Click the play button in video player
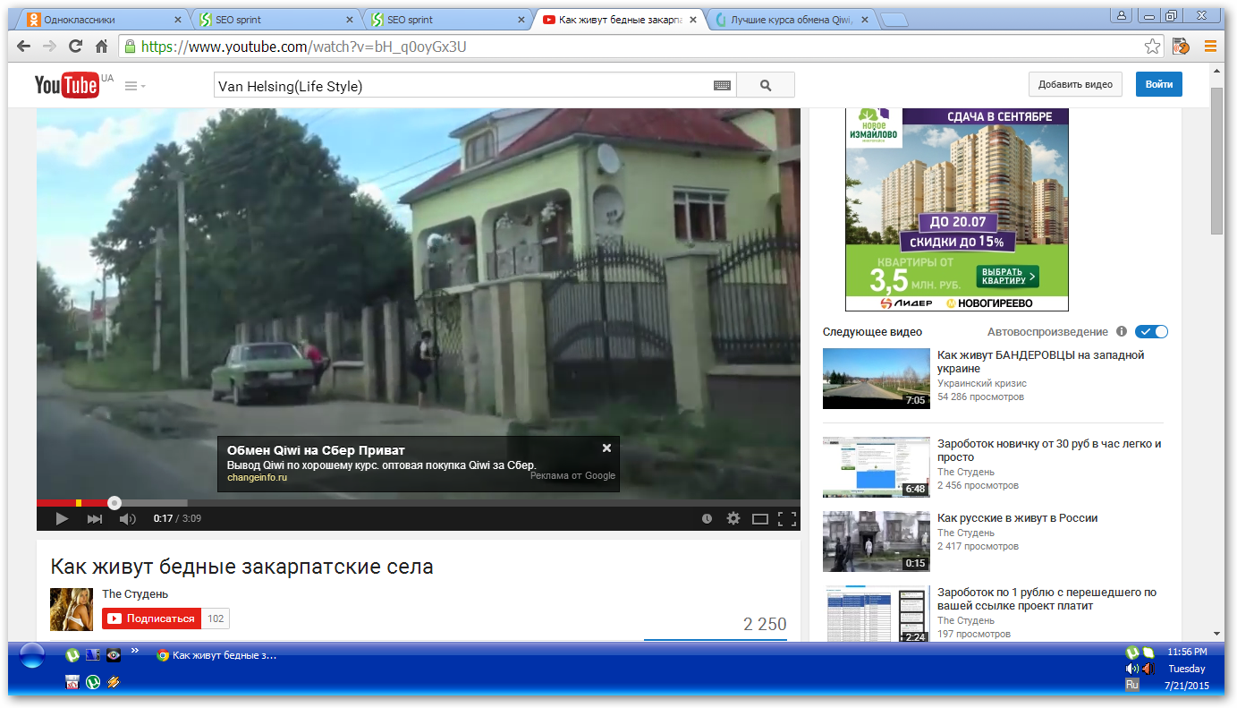The height and width of the screenshot is (708, 1237). (x=62, y=518)
